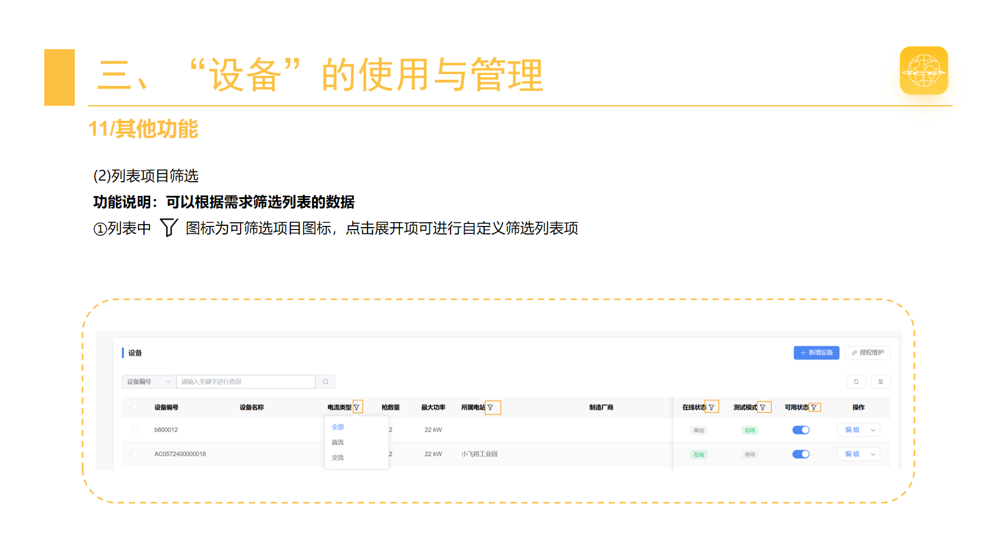The height and width of the screenshot is (560, 997).
Task: Check the box for device AC0572400000018
Action: [135, 454]
